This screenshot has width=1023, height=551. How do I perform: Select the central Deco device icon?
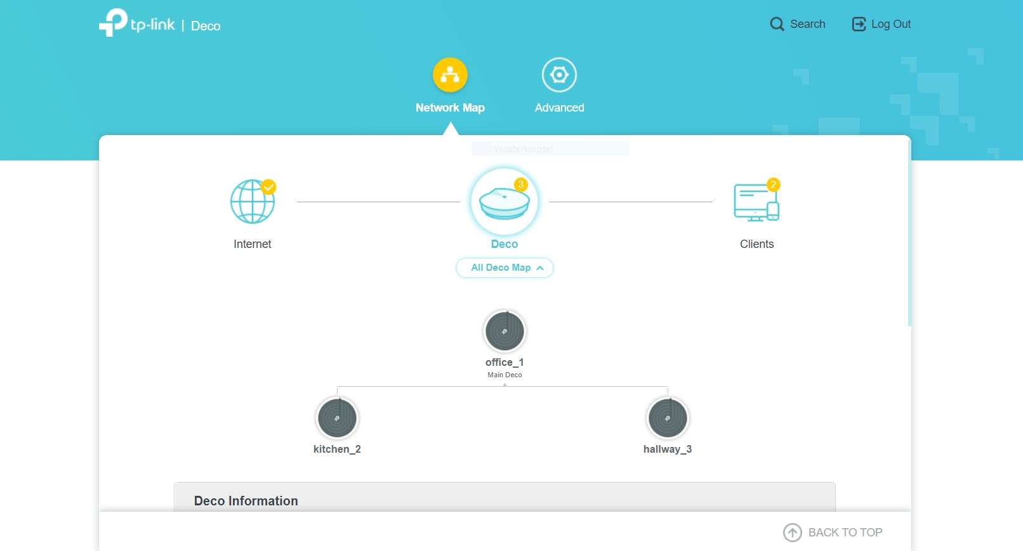click(505, 202)
